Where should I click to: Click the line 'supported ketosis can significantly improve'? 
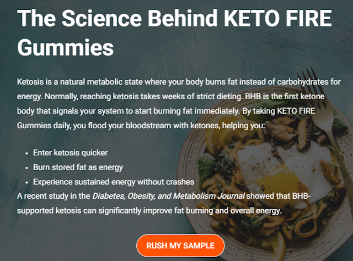click(149, 211)
